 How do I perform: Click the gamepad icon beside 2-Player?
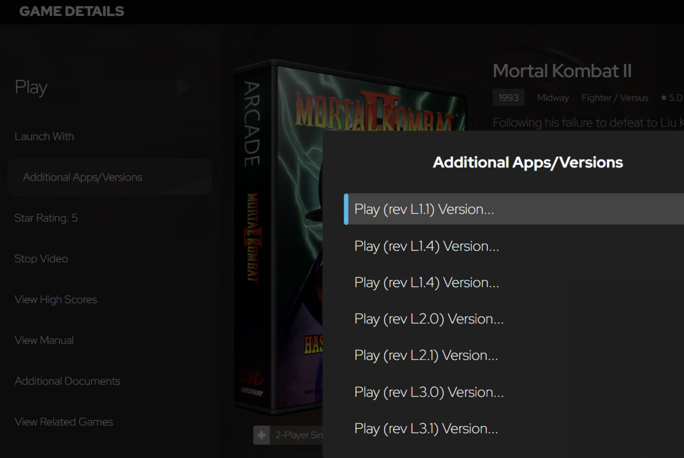(x=262, y=435)
